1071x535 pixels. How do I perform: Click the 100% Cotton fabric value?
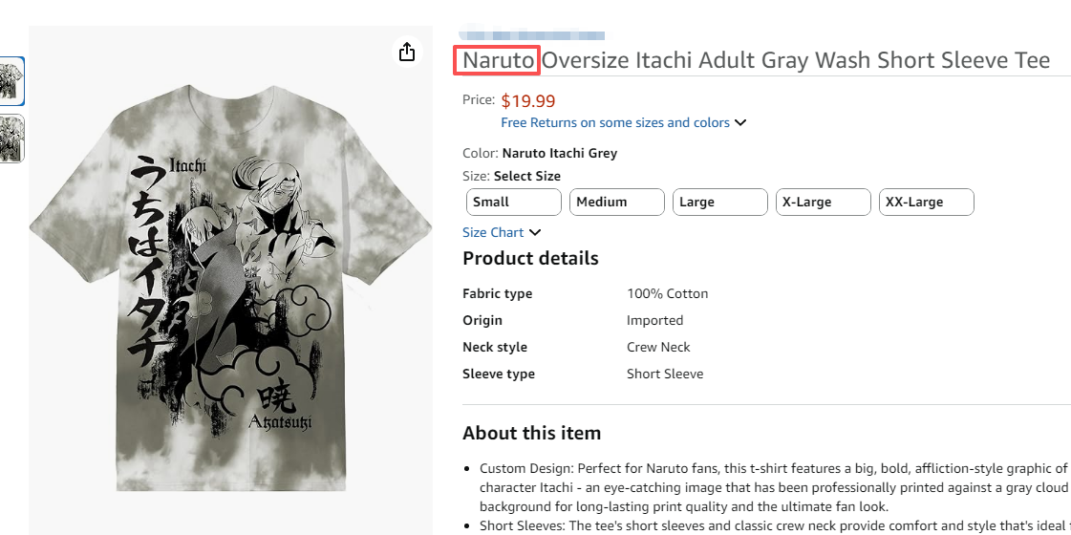tap(667, 293)
